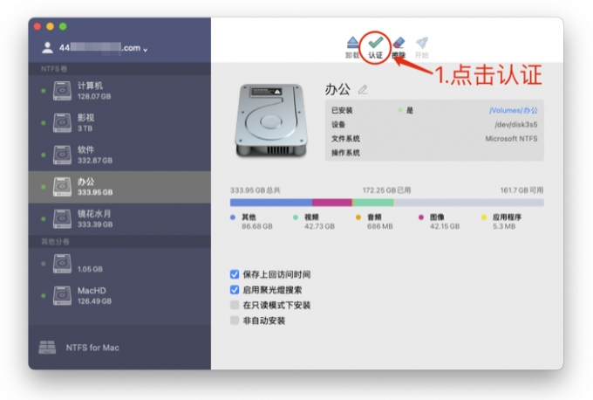Click the 影視 disk drive icon
The image size is (593, 400).
pos(62,123)
